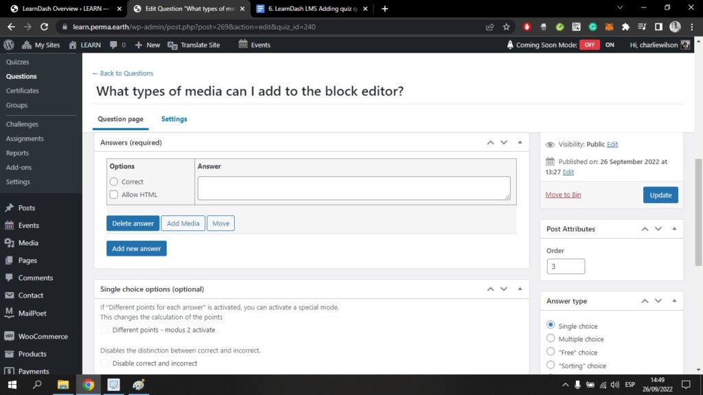This screenshot has height=395, width=703.
Task: Collapse the Single choice options panel
Action: [520, 289]
